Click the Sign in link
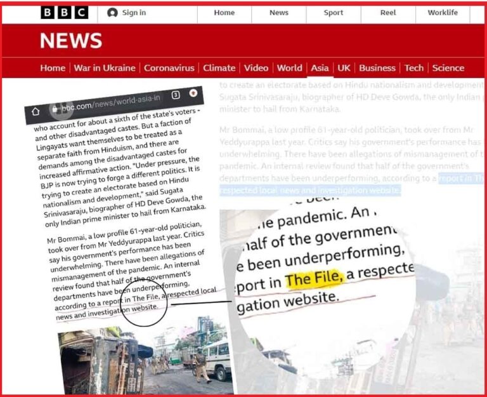Screen dimensions: 487x397 click(133, 13)
